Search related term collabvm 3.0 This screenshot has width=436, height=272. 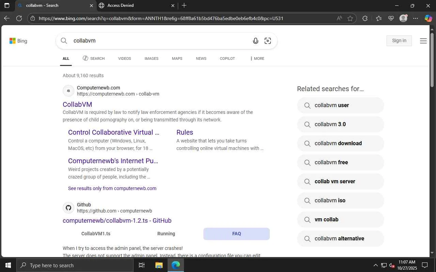point(341,124)
